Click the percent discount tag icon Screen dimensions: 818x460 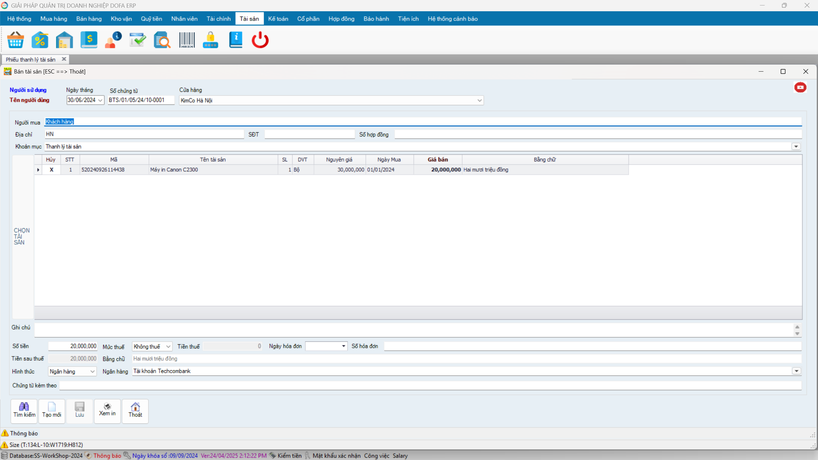click(40, 40)
